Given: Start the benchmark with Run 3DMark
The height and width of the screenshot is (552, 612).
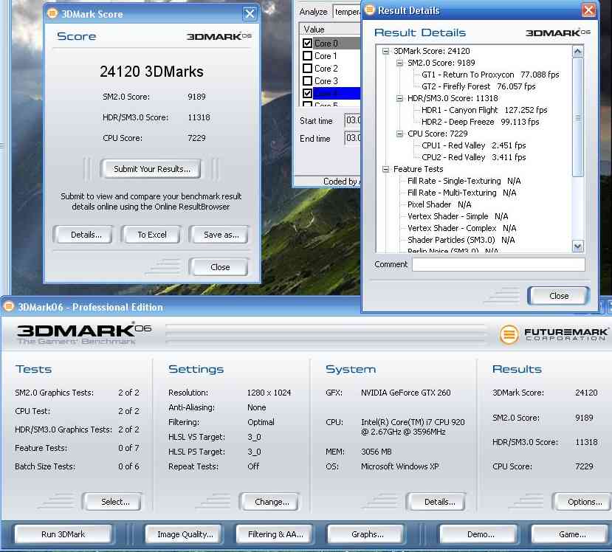Looking at the screenshot, I should [63, 534].
